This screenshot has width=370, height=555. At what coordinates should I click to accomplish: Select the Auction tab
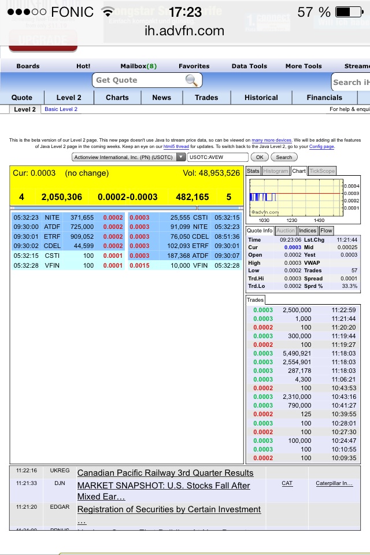pyautogui.click(x=286, y=231)
